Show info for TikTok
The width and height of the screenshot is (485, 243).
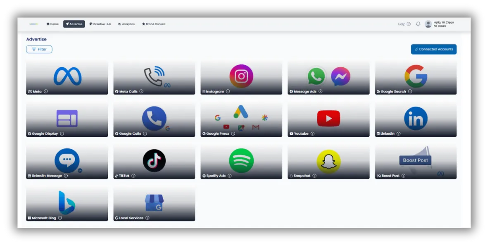pyautogui.click(x=133, y=176)
